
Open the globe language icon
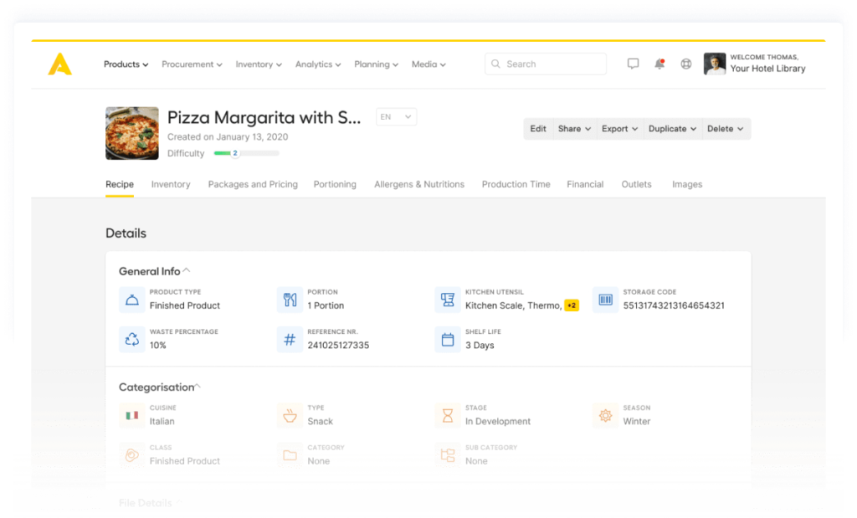click(686, 64)
